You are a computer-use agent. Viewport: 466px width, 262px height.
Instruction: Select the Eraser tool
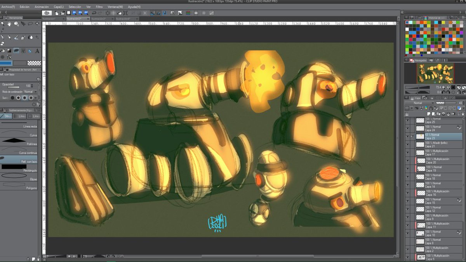[x=2, y=44]
